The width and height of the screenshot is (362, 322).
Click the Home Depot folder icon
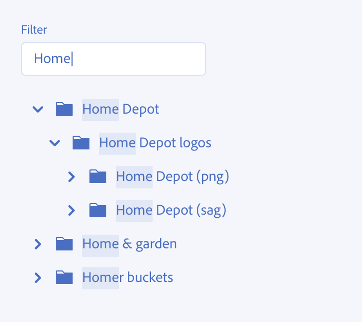64,109
